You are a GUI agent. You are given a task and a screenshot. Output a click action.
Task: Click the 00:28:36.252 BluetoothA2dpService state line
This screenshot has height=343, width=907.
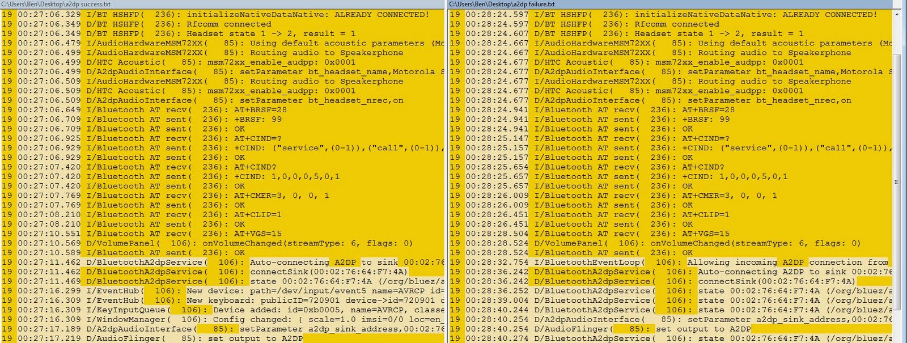670,291
